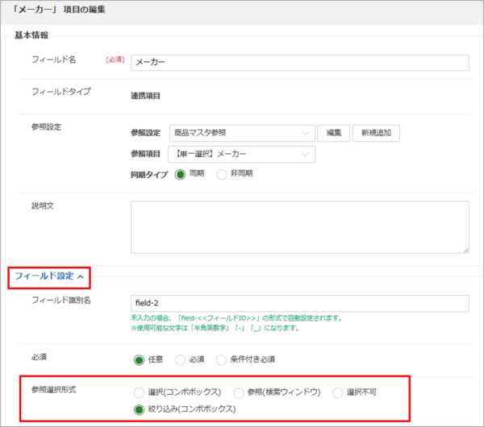Select 選択(コンボボックス) reference format

pos(138,392)
